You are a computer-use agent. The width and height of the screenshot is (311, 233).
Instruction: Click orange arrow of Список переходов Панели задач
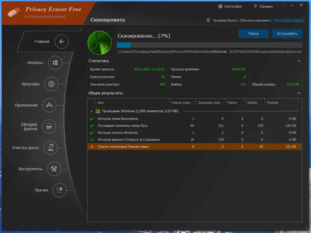pyautogui.click(x=92, y=147)
